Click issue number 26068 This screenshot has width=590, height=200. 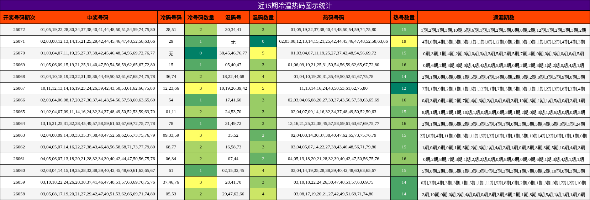coord(19,77)
